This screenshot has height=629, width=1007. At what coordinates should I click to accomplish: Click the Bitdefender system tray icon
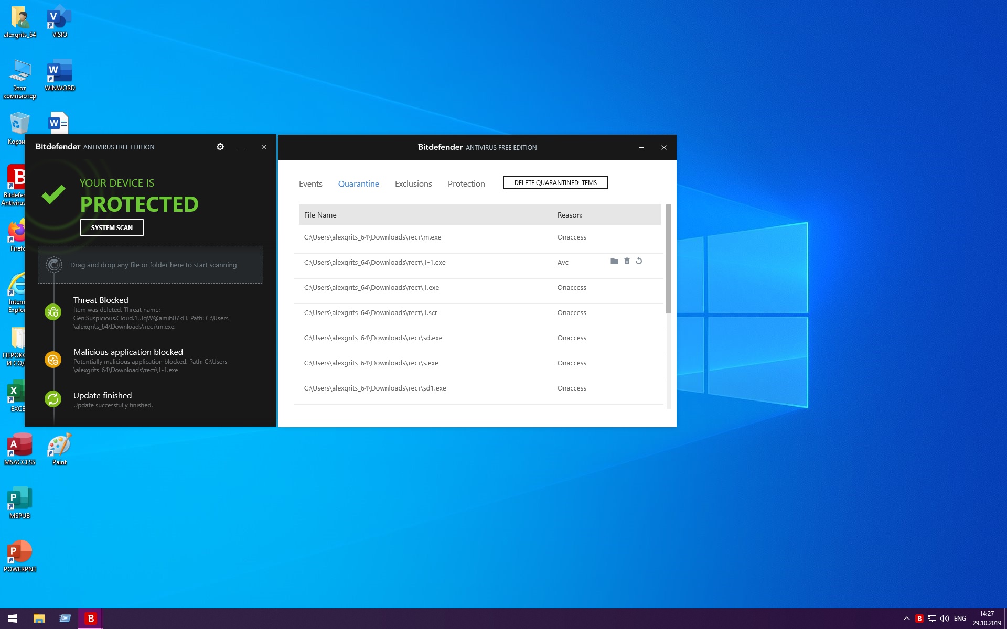coord(919,619)
